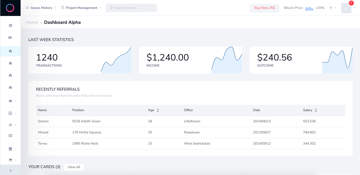The width and height of the screenshot is (360, 175).
Task: Click the home icon in top bar
Action: (331, 8)
